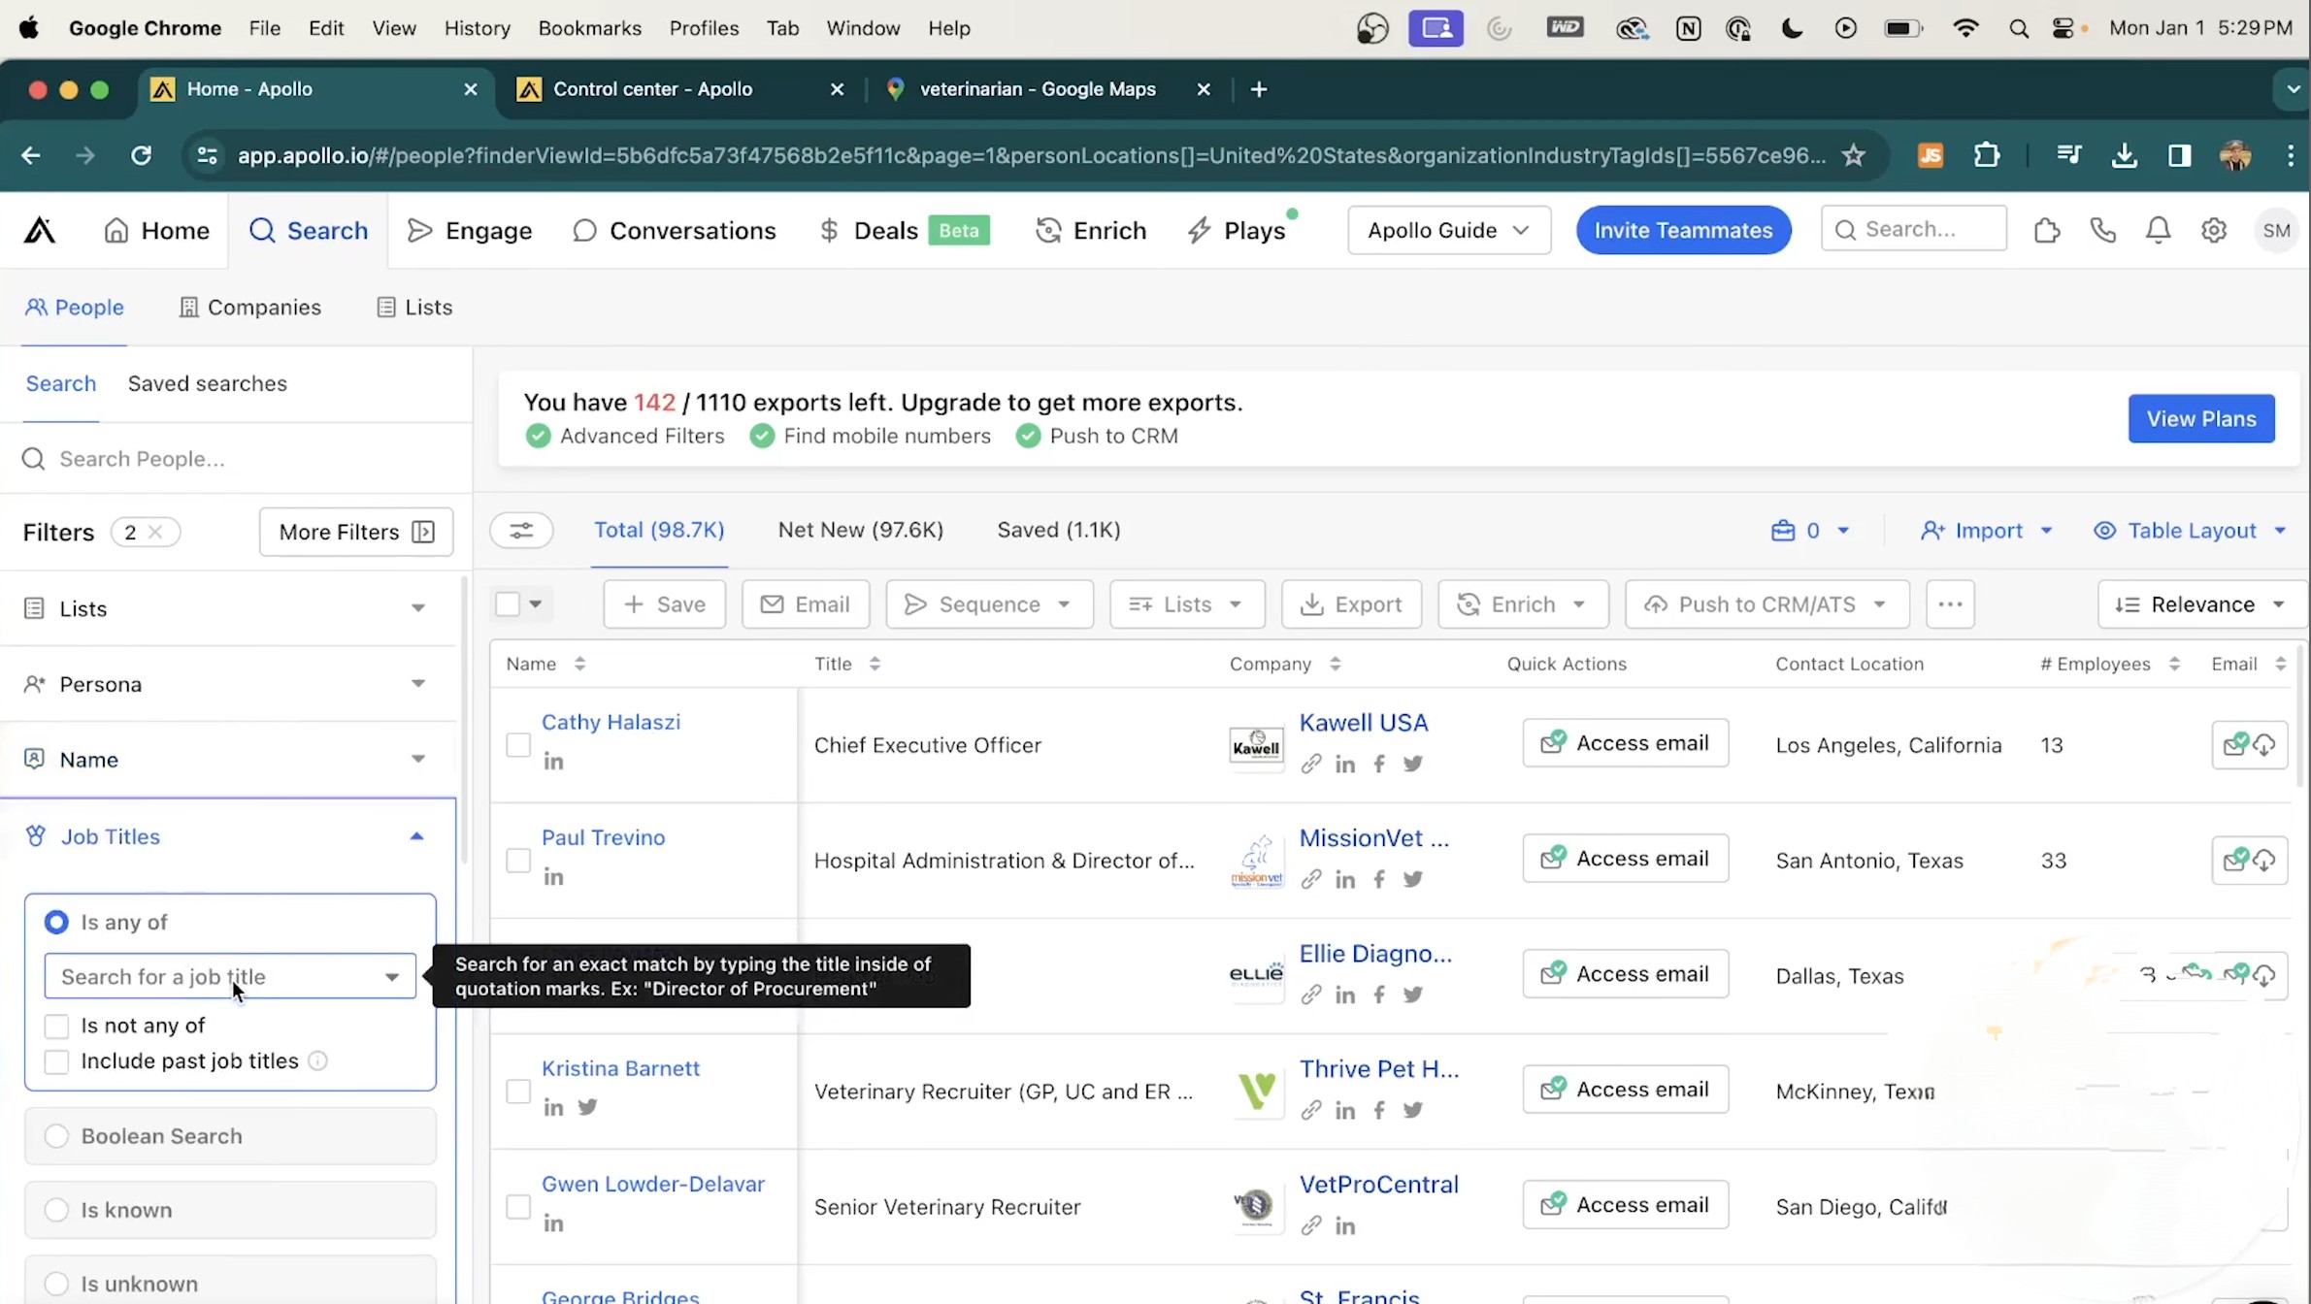Viewport: 2311px width, 1304px height.
Task: Click the View Plans button
Action: click(2200, 419)
